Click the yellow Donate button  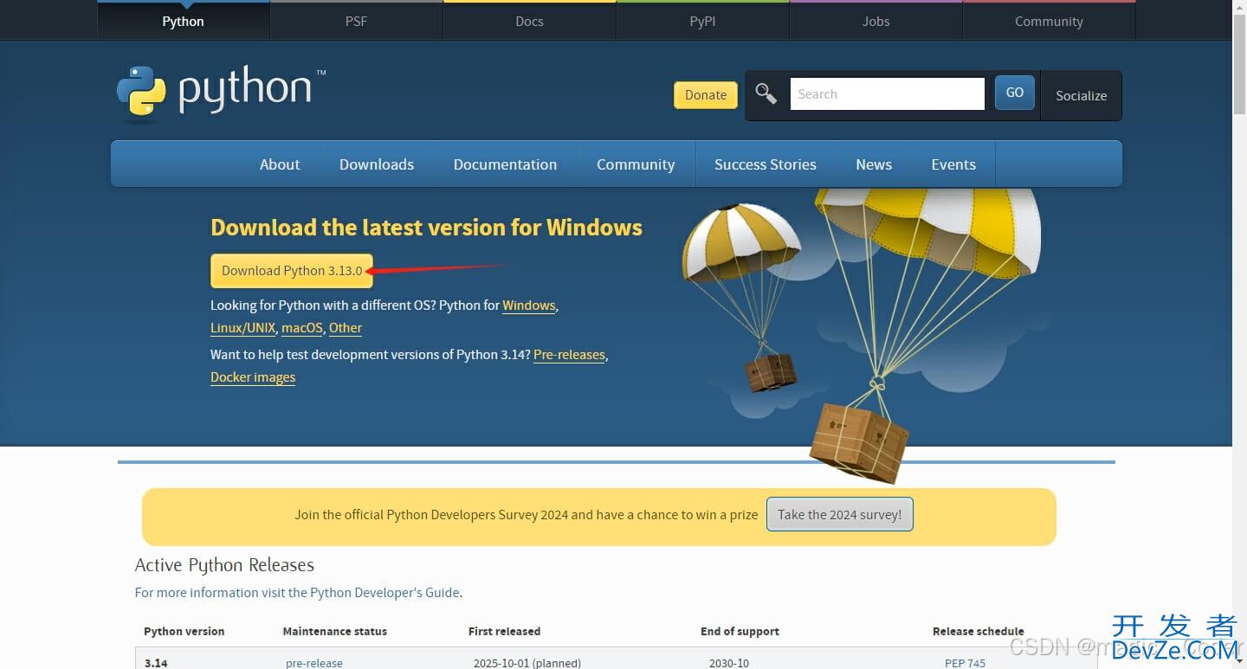tap(706, 95)
